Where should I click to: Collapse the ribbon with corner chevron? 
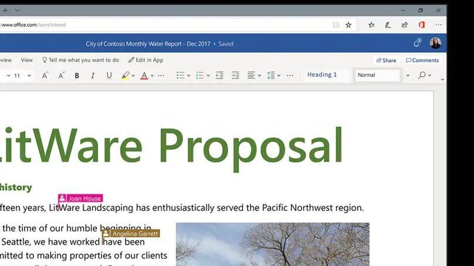[x=442, y=80]
